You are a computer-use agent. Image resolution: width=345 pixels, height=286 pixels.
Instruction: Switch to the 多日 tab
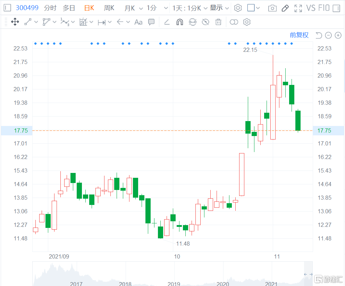[69, 8]
